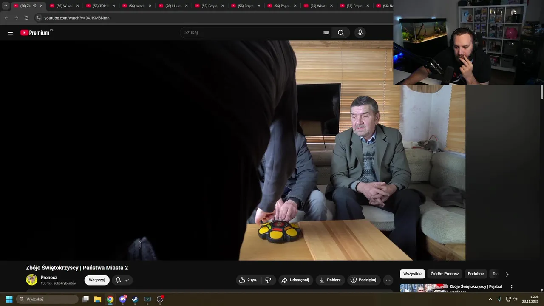Open Pronosz channel name link
This screenshot has width=544, height=306.
click(49, 278)
